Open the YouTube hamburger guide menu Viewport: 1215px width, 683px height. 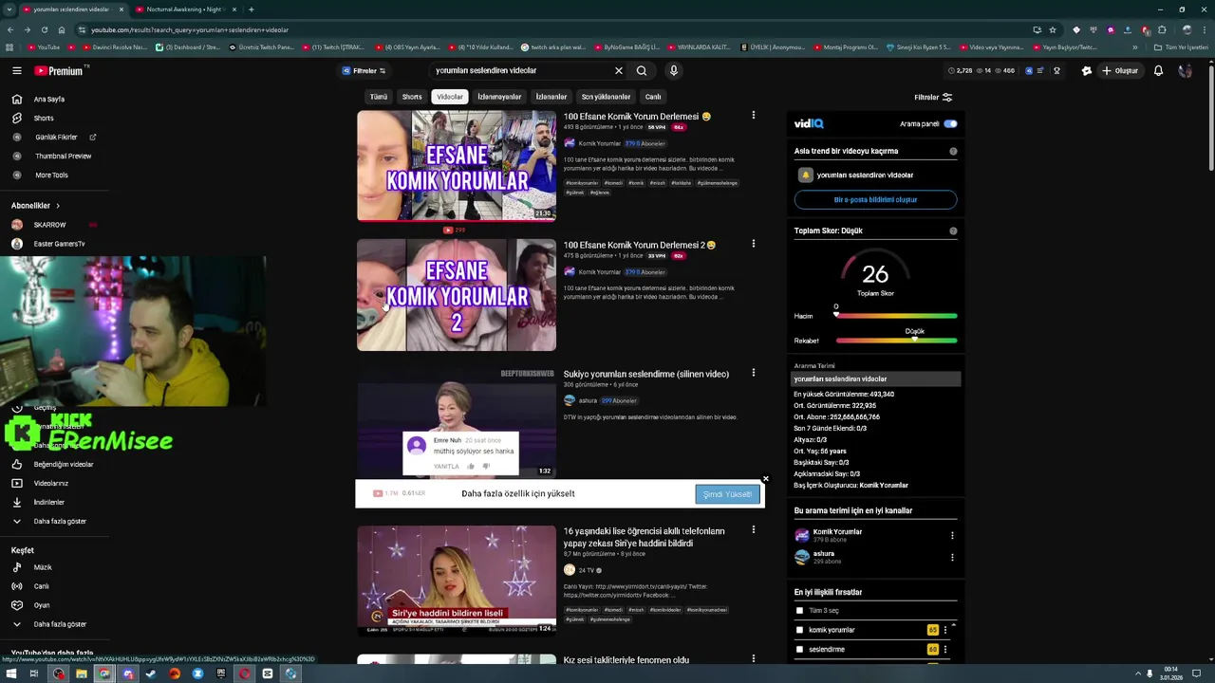tap(17, 70)
